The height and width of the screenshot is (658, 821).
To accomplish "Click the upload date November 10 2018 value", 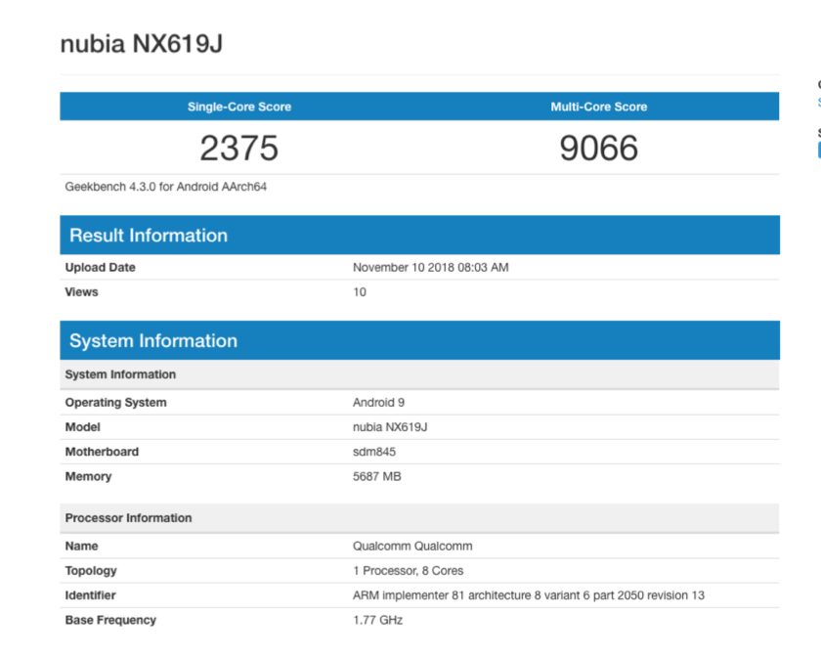I will [430, 268].
